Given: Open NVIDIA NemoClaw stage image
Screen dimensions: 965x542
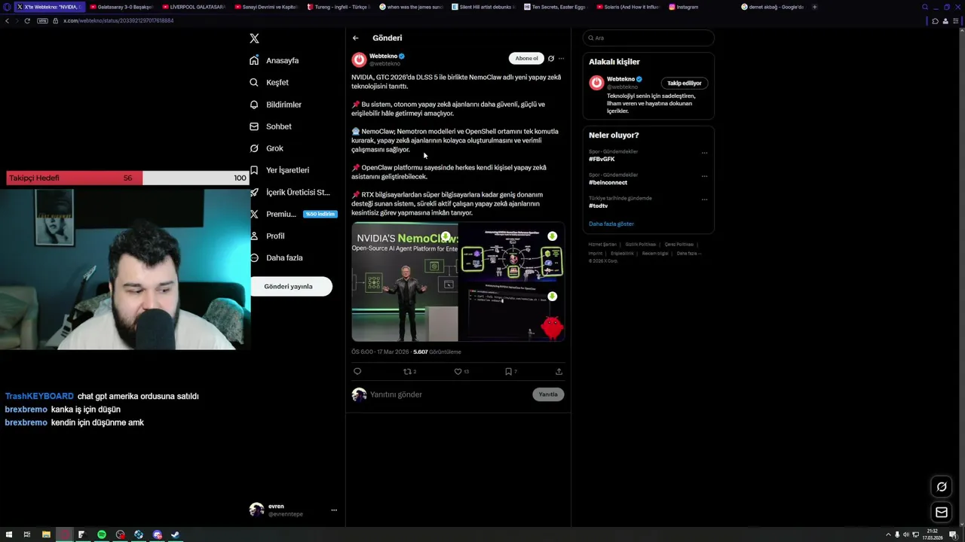Looking at the screenshot, I should (404, 282).
